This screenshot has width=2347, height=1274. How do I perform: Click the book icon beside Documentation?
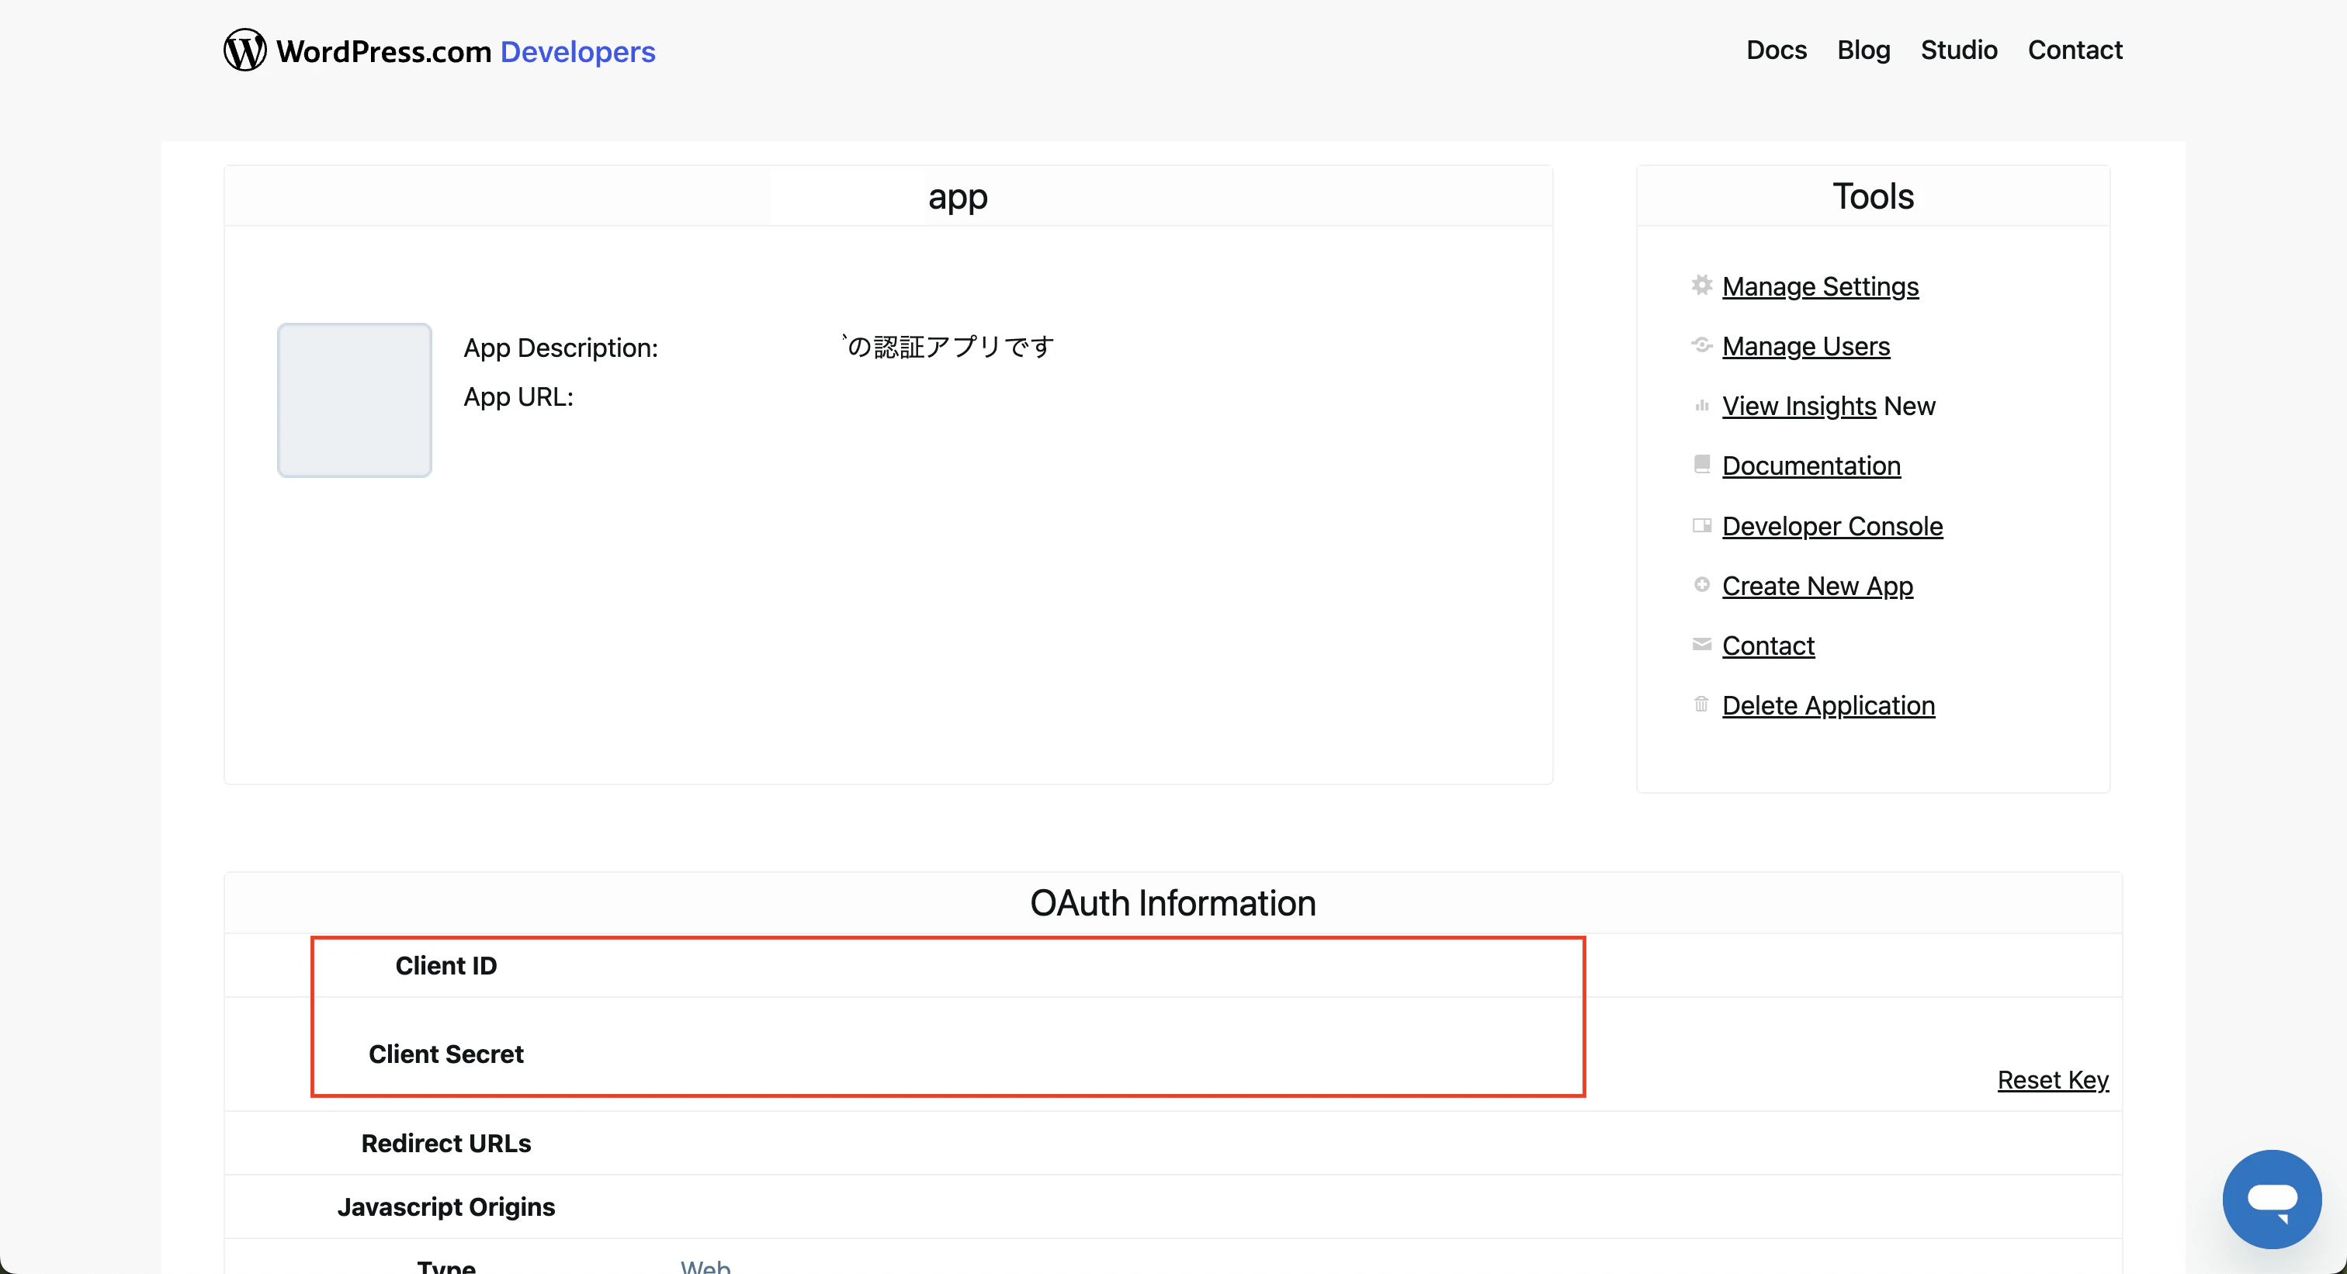1701,465
